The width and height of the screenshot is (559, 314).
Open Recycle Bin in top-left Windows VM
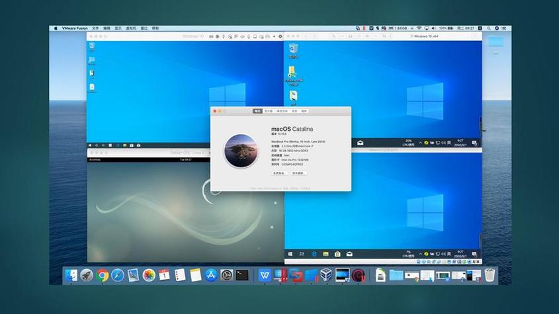(x=92, y=46)
